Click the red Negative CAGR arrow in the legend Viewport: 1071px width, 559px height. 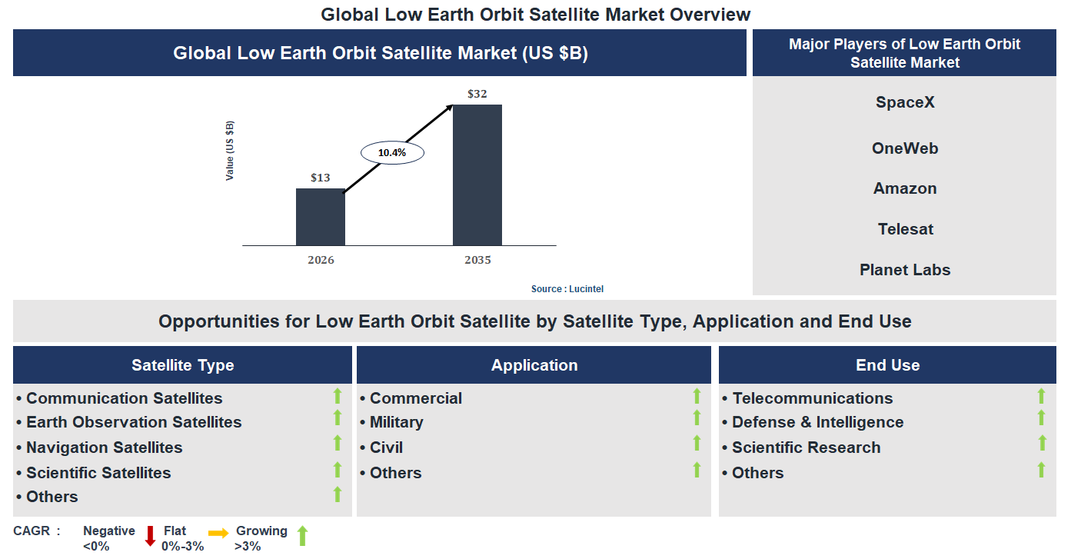tap(148, 535)
